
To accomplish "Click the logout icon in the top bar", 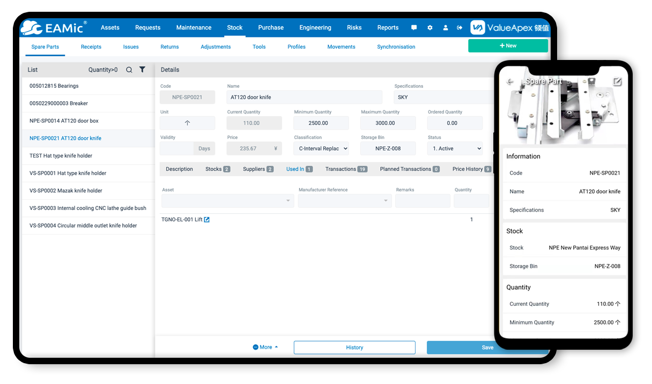I will 460,27.
